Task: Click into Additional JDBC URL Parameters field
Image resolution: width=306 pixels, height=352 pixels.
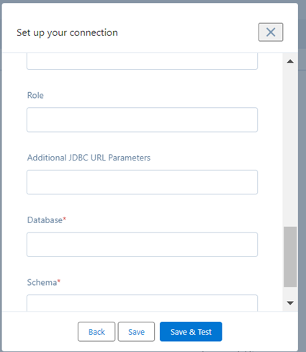Action: [142, 182]
